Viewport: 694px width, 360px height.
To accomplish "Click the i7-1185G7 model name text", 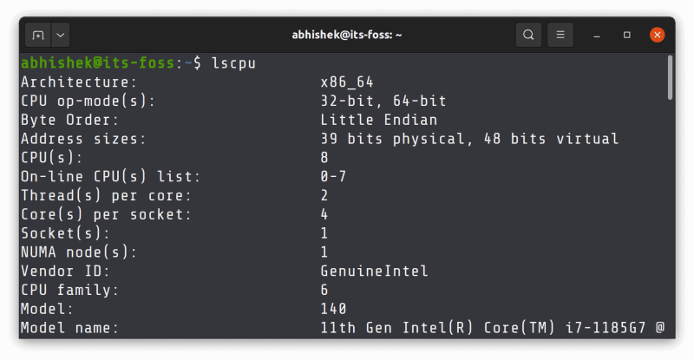I will [x=608, y=328].
